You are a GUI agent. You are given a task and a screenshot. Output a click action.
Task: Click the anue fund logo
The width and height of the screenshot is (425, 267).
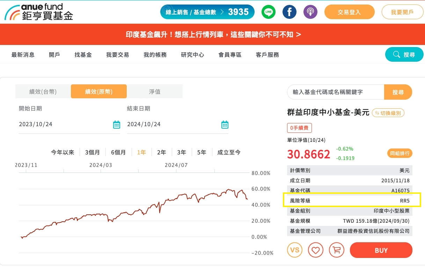tap(38, 12)
